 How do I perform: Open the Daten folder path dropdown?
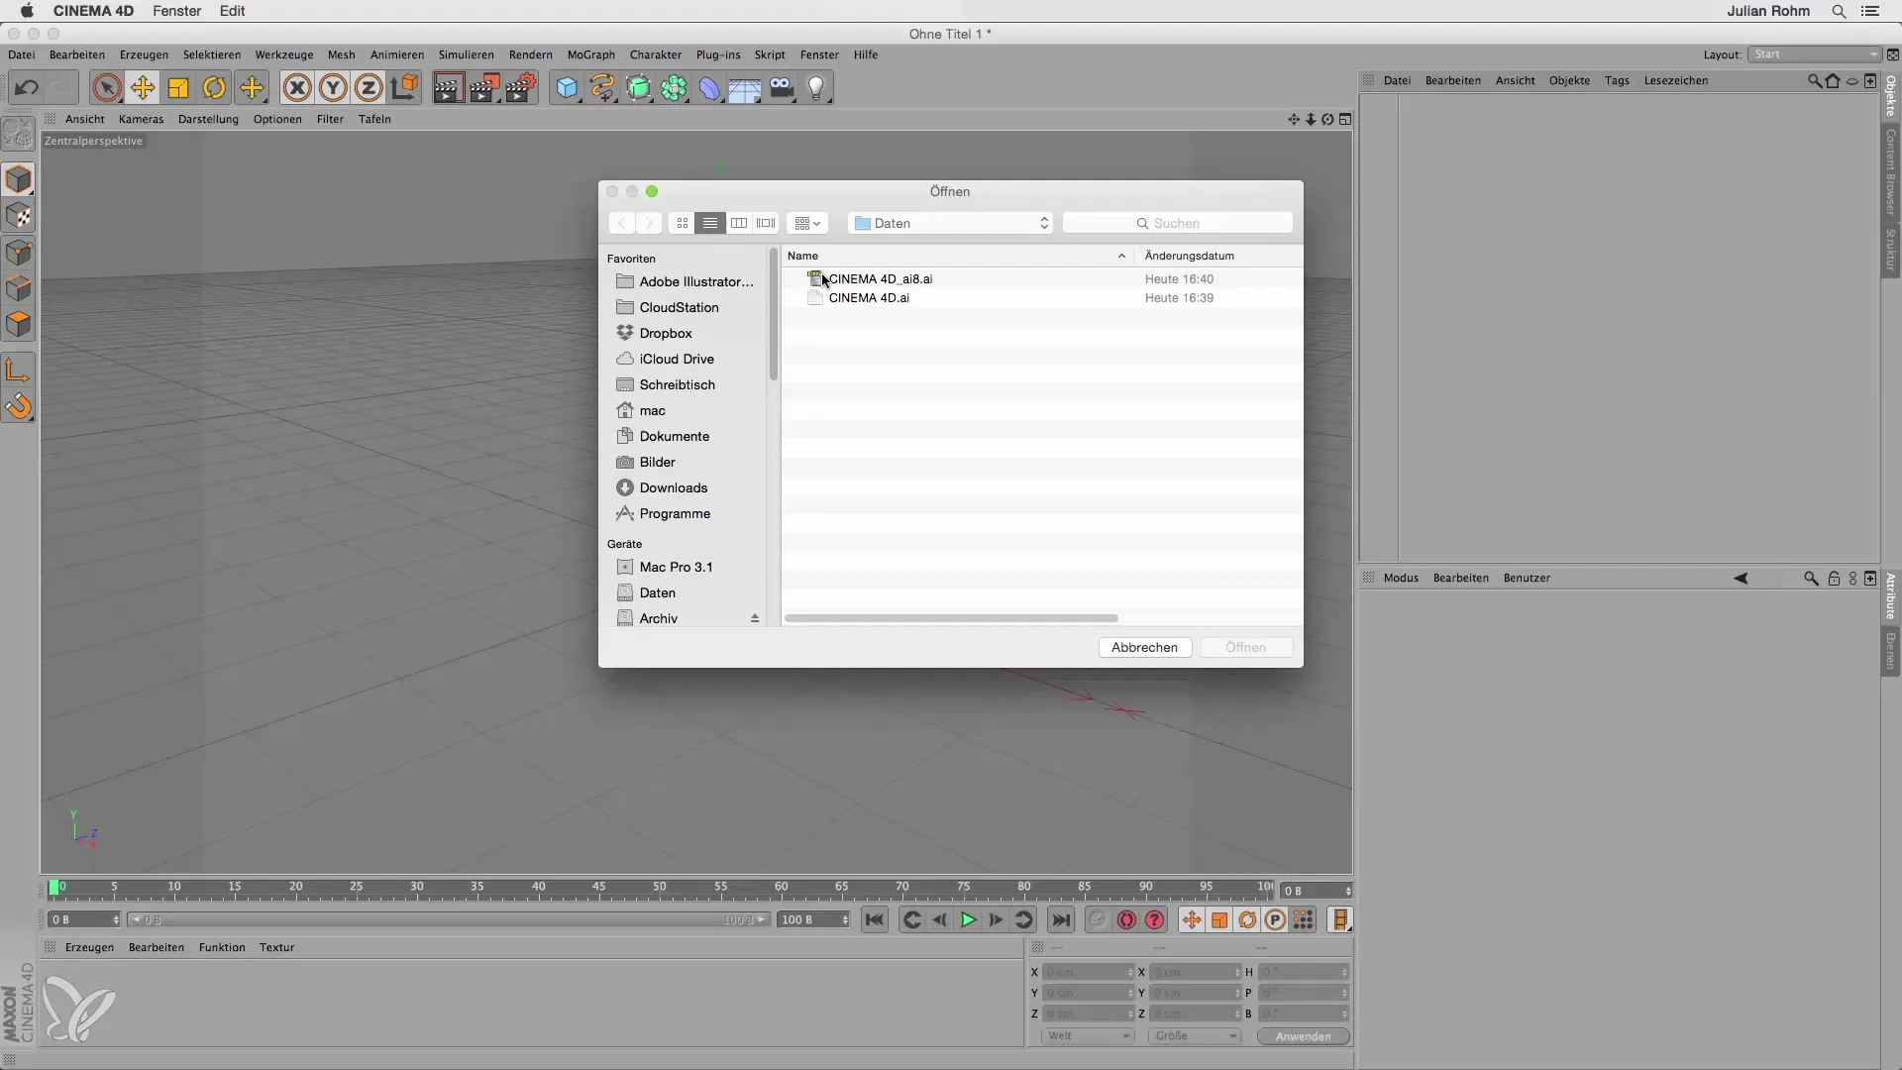951,223
